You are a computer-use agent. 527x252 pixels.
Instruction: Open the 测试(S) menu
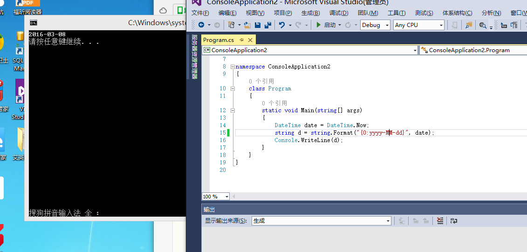click(x=424, y=13)
